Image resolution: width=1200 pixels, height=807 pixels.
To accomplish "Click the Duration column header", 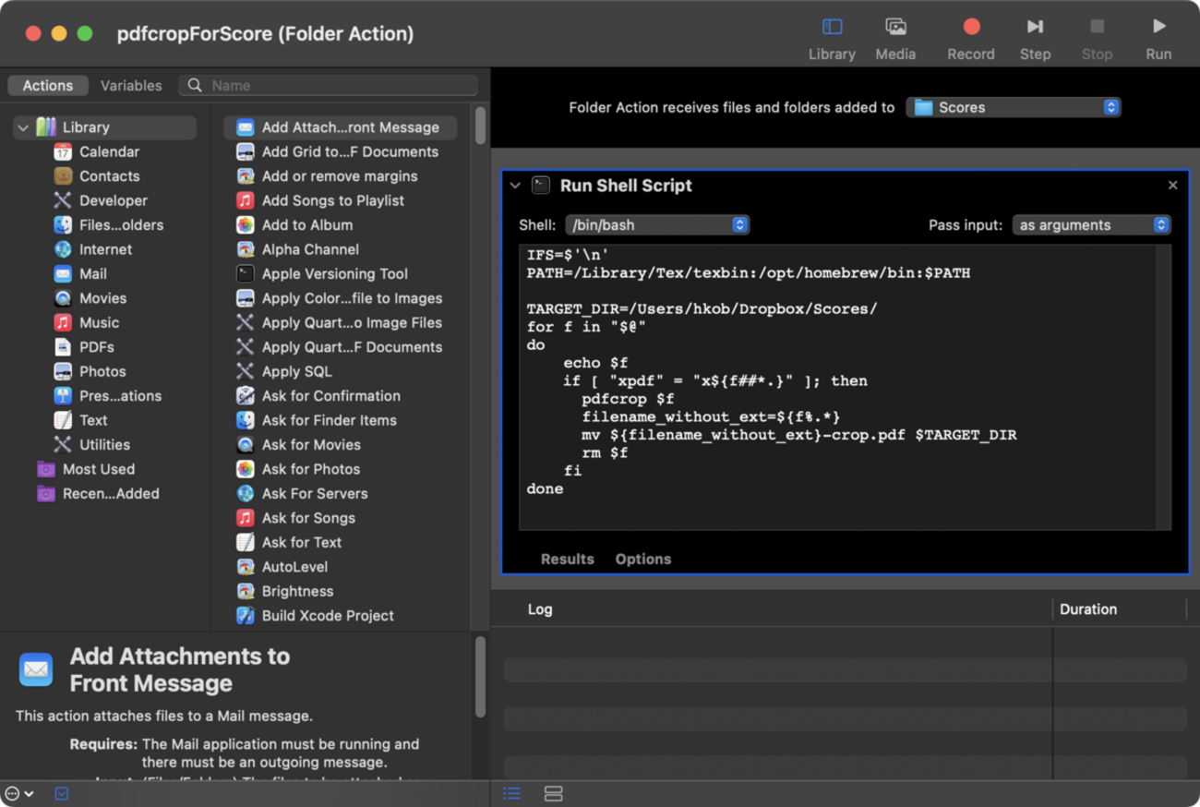I will 1088,609.
